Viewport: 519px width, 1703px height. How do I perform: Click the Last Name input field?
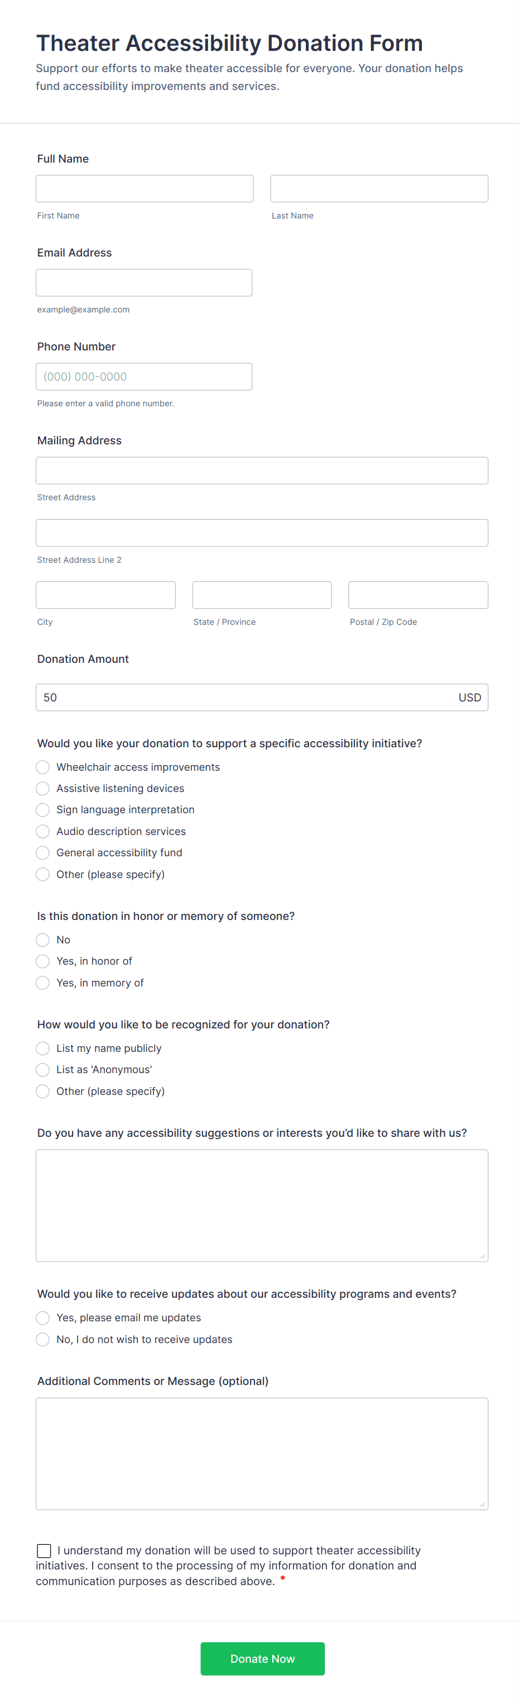(379, 188)
